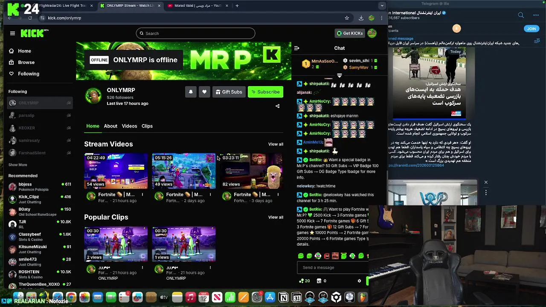
Task: Open the 04:22:49 stream video thumbnail
Action: 116,171
